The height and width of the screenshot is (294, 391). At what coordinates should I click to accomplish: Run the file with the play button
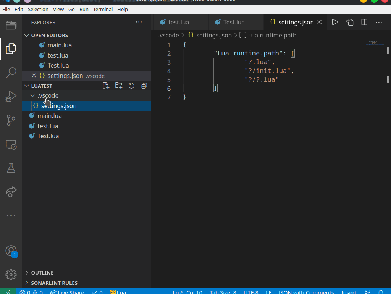click(x=335, y=22)
